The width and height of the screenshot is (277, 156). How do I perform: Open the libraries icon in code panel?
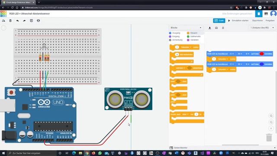pos(216,28)
